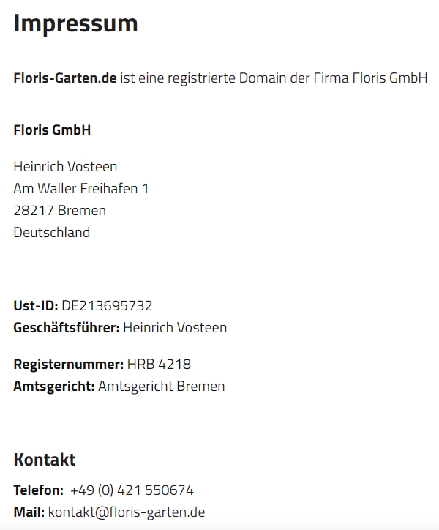Screen dimensions: 439x530
Task: Click the country line Deutschland
Action: click(52, 233)
